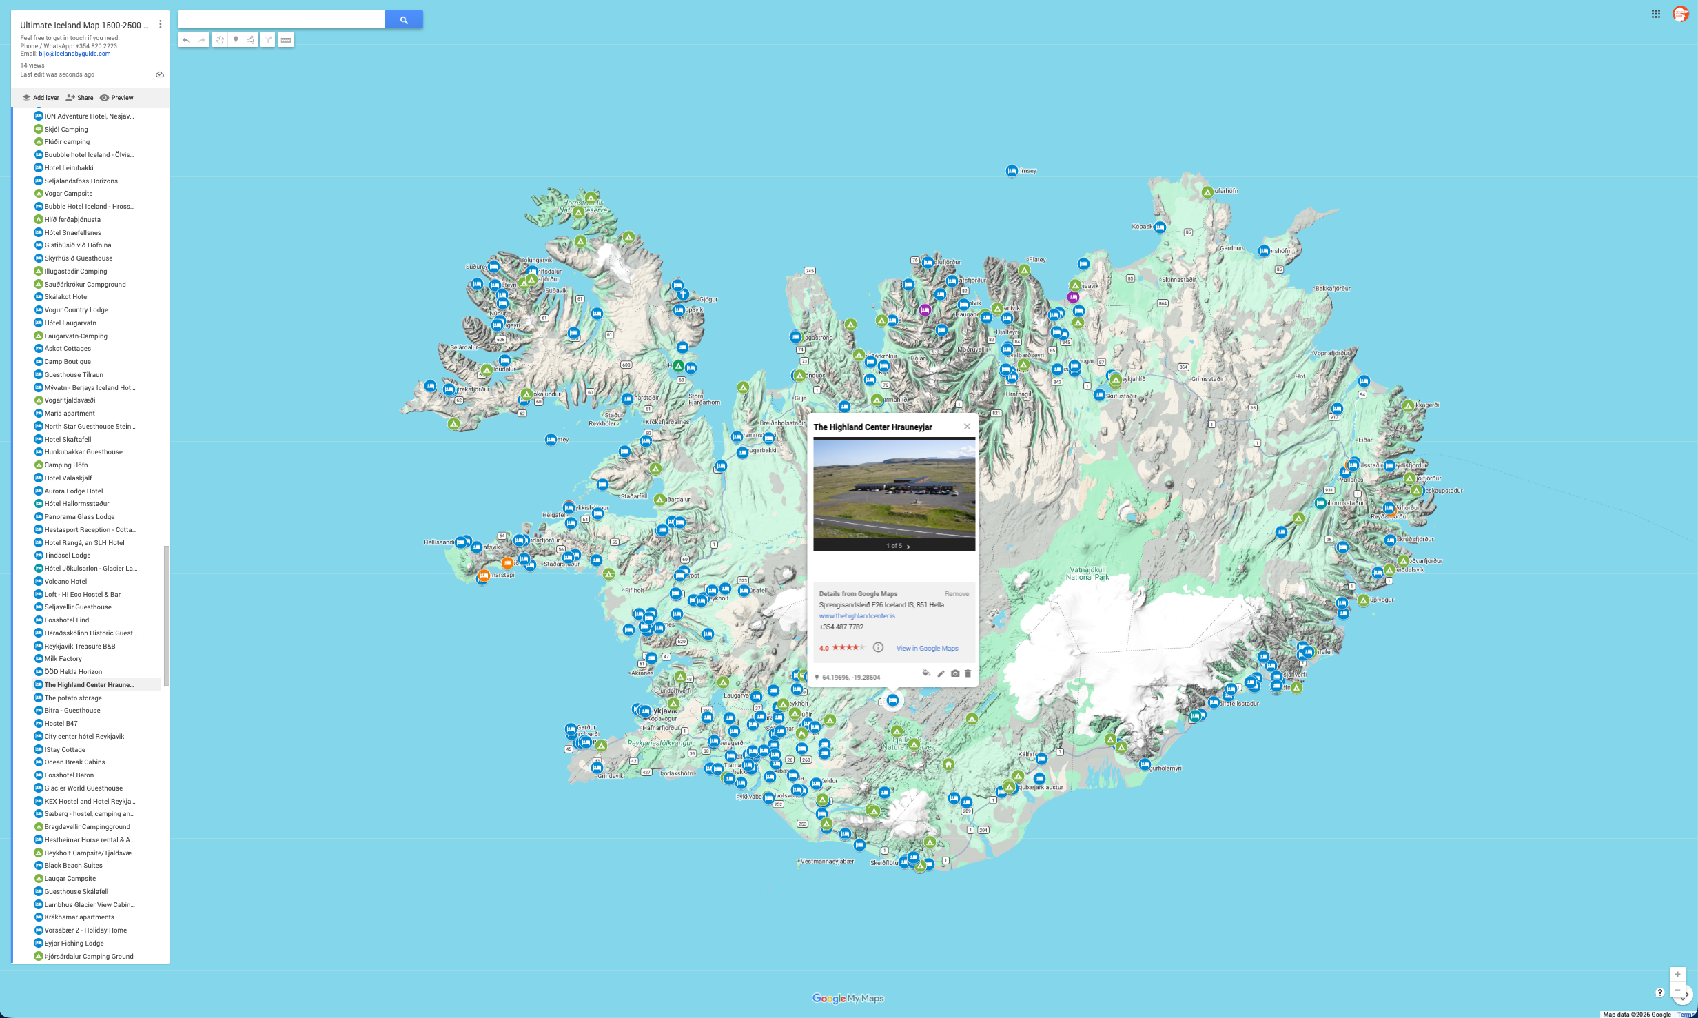Open the bijo@icelandbyguide.com email link
The width and height of the screenshot is (1698, 1018).
pyautogui.click(x=74, y=54)
